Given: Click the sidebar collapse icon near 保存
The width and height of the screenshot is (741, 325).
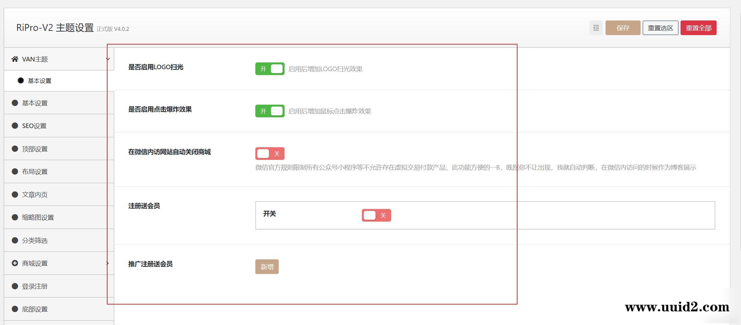Looking at the screenshot, I should point(595,28).
